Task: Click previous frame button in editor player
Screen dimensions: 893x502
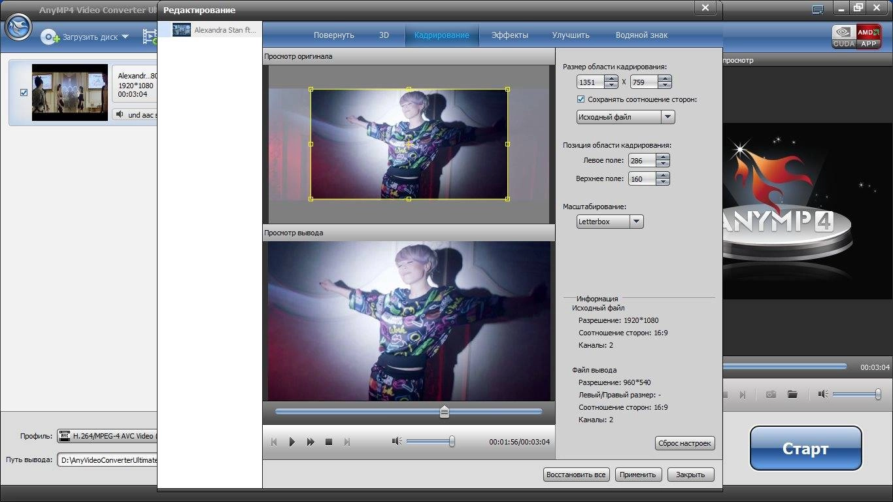Action: (274, 442)
